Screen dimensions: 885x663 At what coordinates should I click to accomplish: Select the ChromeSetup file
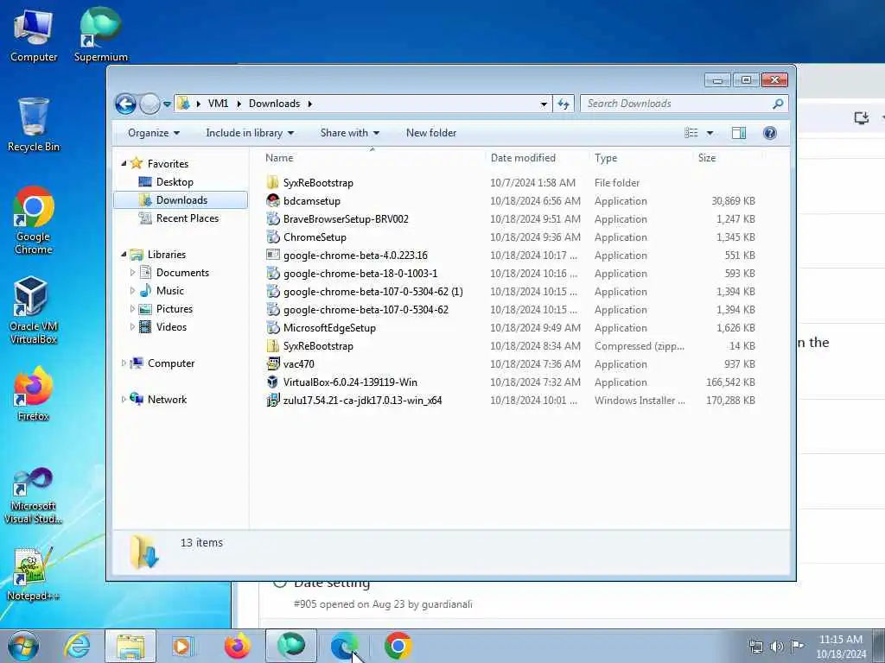click(x=315, y=237)
